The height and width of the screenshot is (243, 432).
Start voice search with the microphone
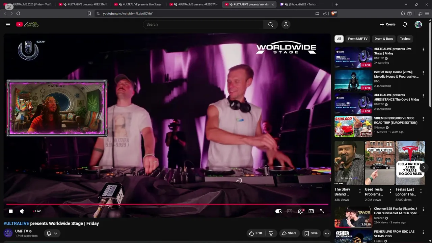286,24
